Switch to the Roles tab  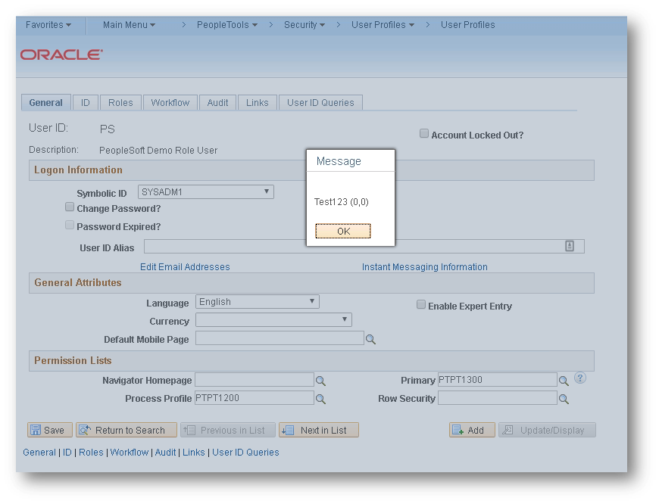tap(120, 102)
